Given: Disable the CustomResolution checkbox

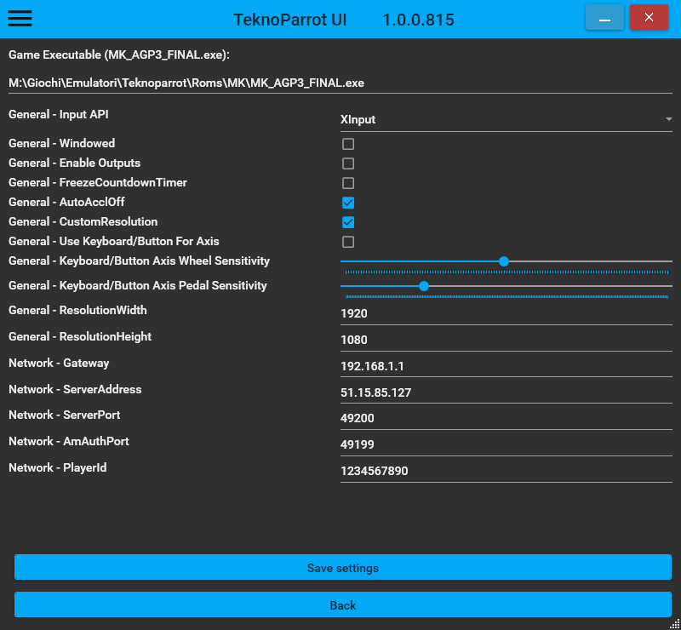Looking at the screenshot, I should tap(348, 222).
